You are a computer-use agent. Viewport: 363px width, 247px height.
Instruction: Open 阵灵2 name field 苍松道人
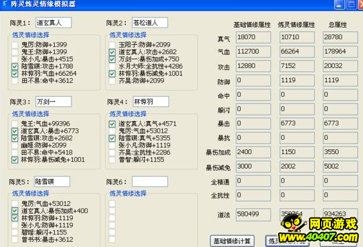coord(150,22)
